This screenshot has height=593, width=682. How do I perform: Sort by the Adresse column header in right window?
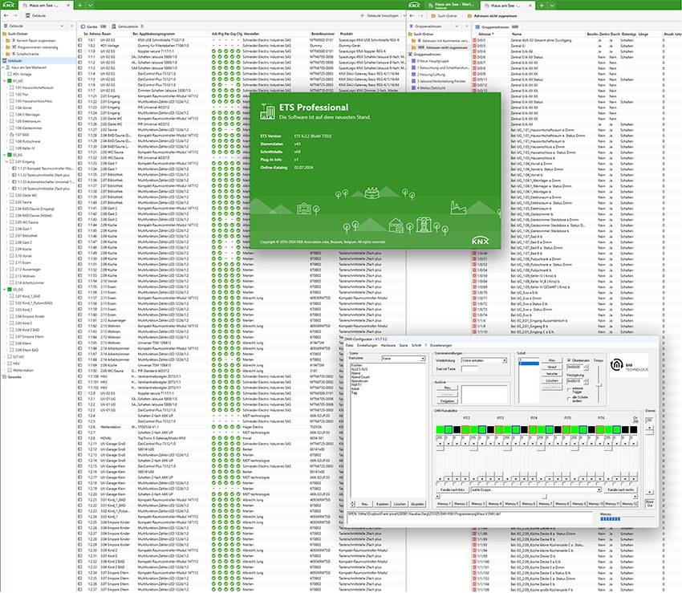point(486,34)
